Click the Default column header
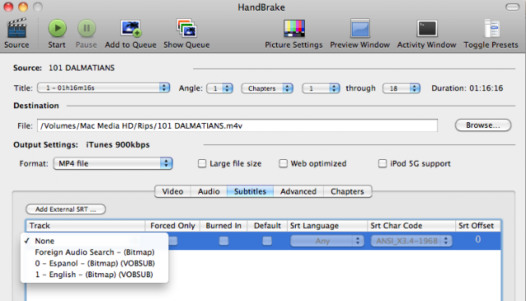The width and height of the screenshot is (526, 301). coord(267,226)
